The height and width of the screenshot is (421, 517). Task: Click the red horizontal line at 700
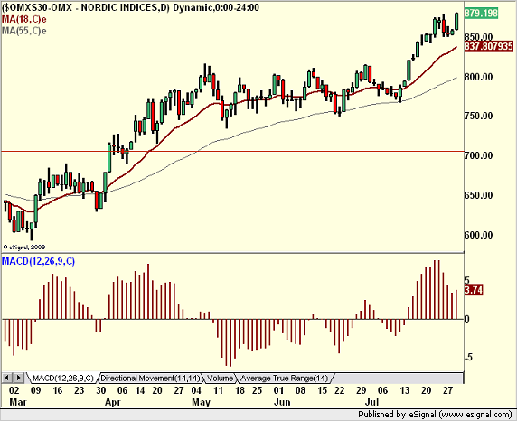(232, 152)
